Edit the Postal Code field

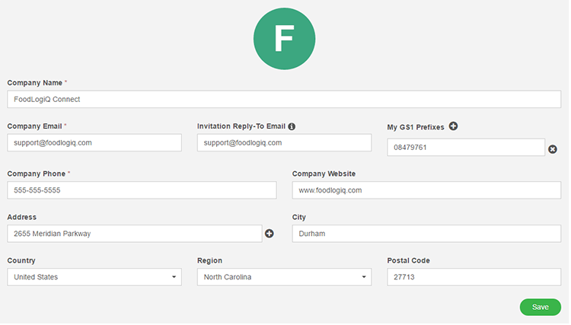pyautogui.click(x=475, y=278)
